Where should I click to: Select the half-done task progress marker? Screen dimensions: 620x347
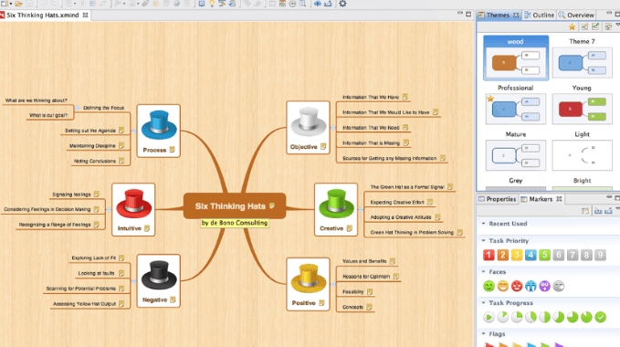point(544,317)
